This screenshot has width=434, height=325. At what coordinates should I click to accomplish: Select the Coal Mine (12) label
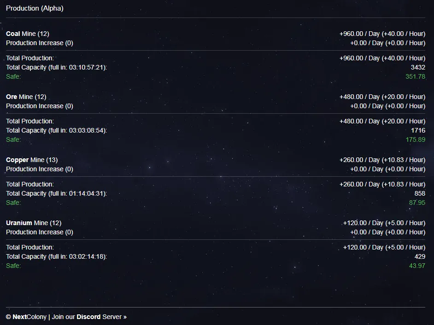click(x=27, y=34)
